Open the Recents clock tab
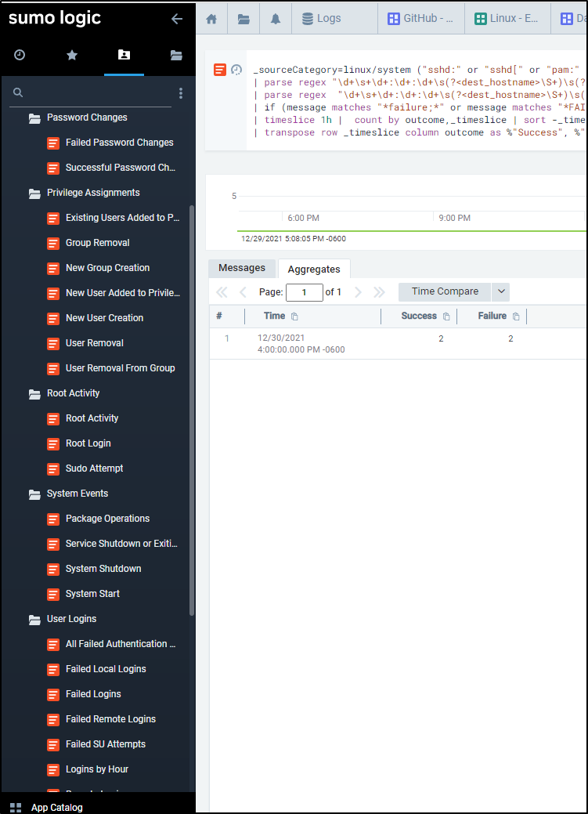The width and height of the screenshot is (588, 814). [20, 55]
